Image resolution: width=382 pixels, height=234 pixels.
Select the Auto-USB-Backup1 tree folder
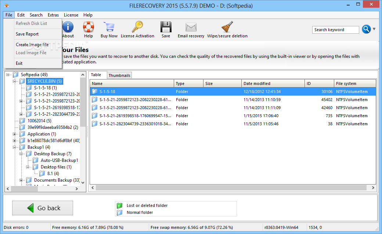(x=59, y=160)
